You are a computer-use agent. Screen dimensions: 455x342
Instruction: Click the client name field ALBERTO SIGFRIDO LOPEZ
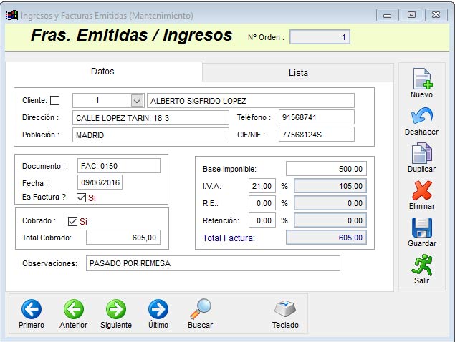(x=251, y=101)
